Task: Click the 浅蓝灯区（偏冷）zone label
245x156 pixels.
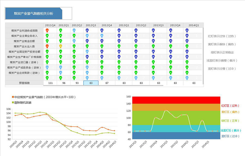Action: pos(231,130)
